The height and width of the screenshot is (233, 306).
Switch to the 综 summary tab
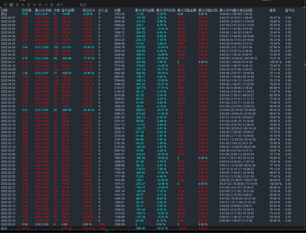pyautogui.click(x=5, y=5)
